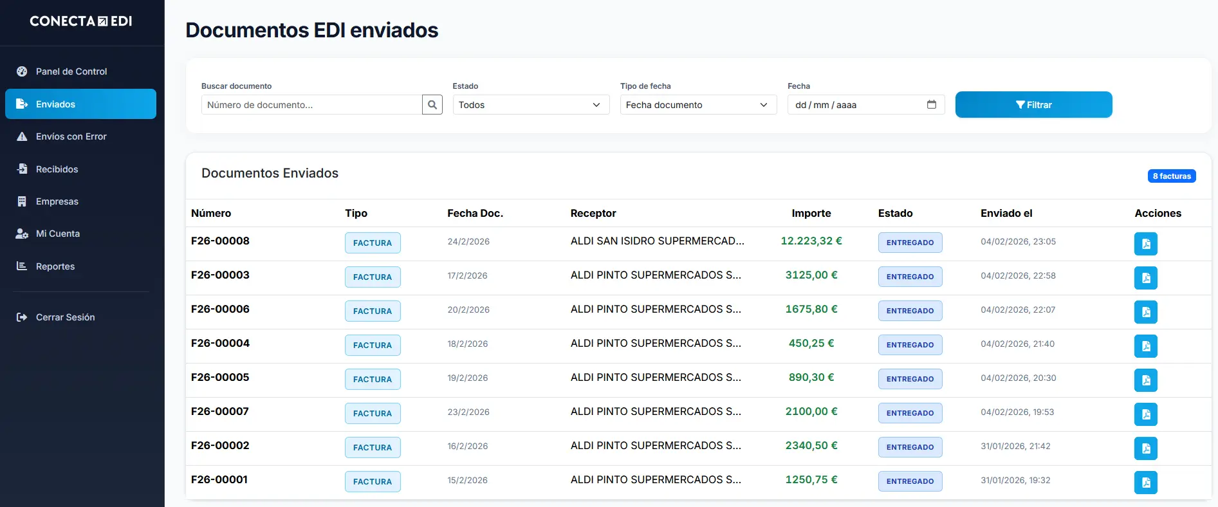Open Mi Cuenta settings
Screen dimensions: 1218x507
tap(57, 234)
